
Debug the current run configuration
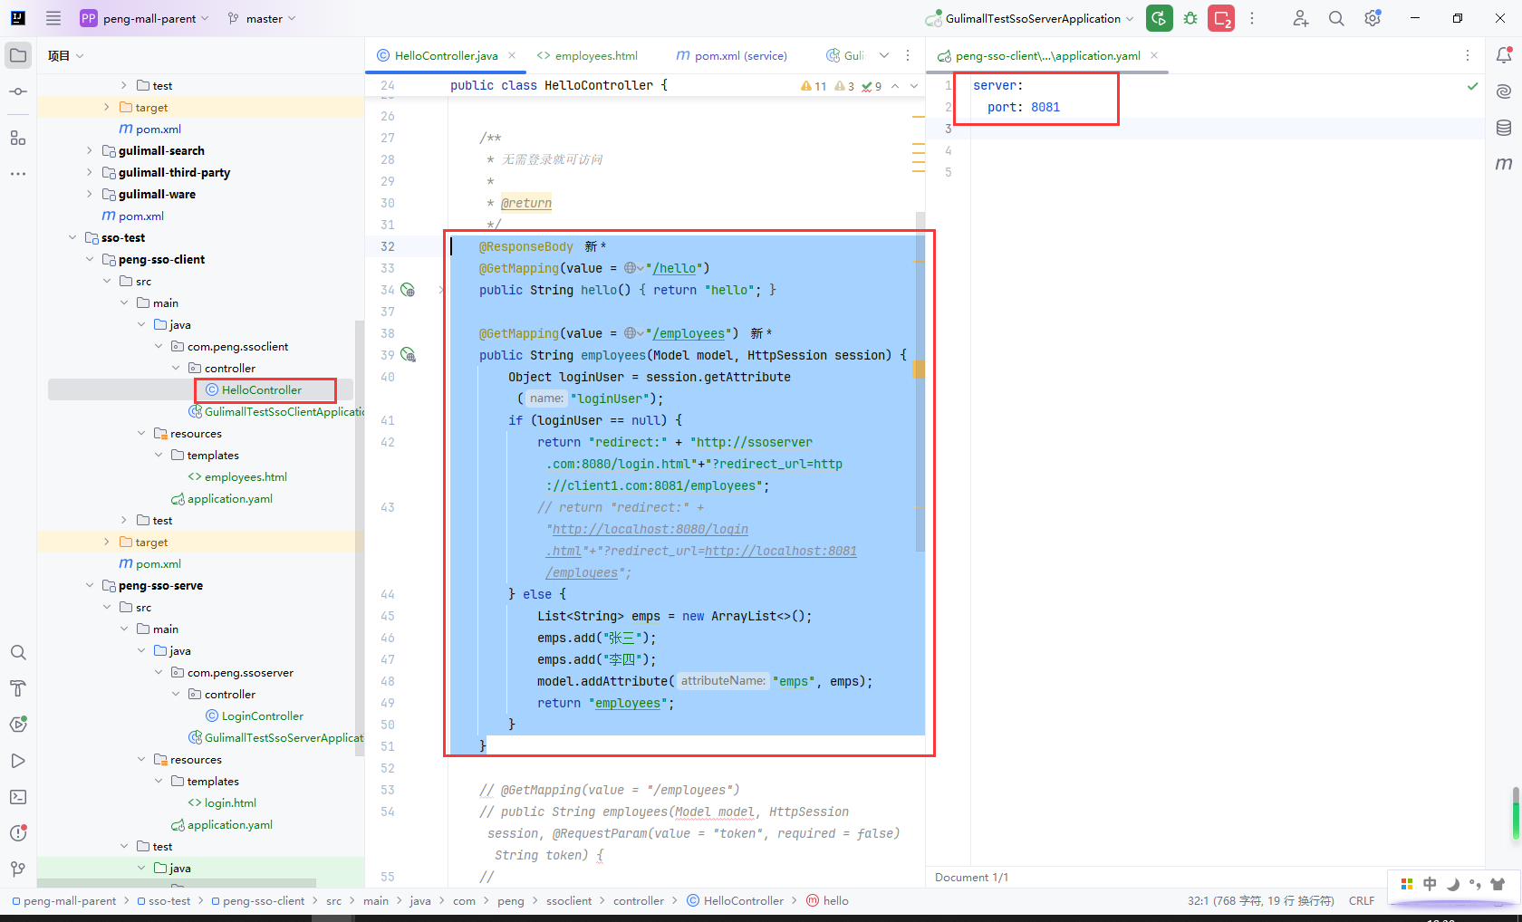(1190, 18)
